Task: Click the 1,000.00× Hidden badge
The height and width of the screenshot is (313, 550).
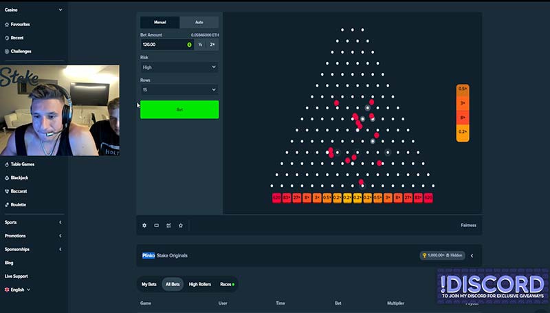Action: point(442,255)
